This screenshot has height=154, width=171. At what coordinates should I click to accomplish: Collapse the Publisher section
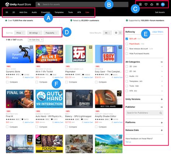[x=162, y=107]
